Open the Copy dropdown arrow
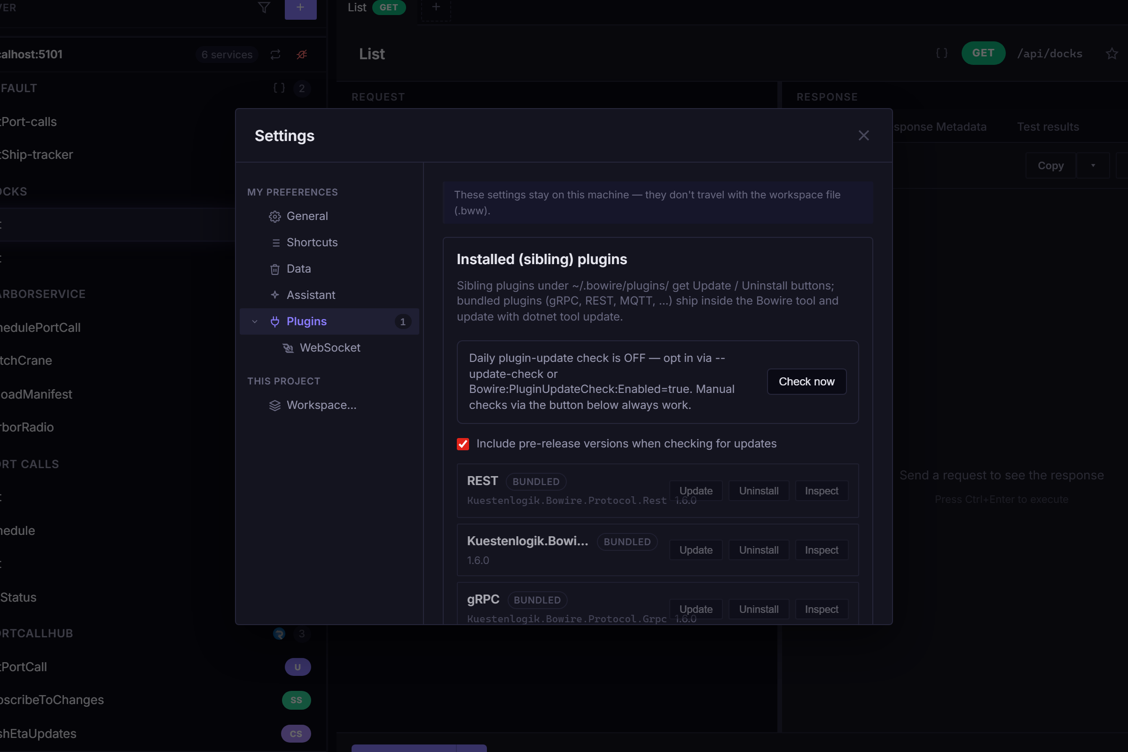Screen dimensions: 1128x752 point(1093,166)
